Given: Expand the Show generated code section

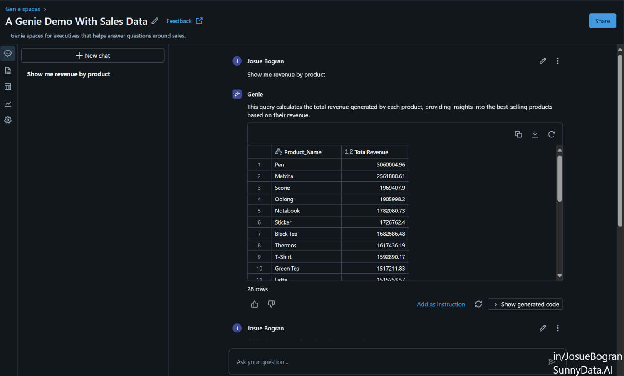Looking at the screenshot, I should [x=525, y=304].
